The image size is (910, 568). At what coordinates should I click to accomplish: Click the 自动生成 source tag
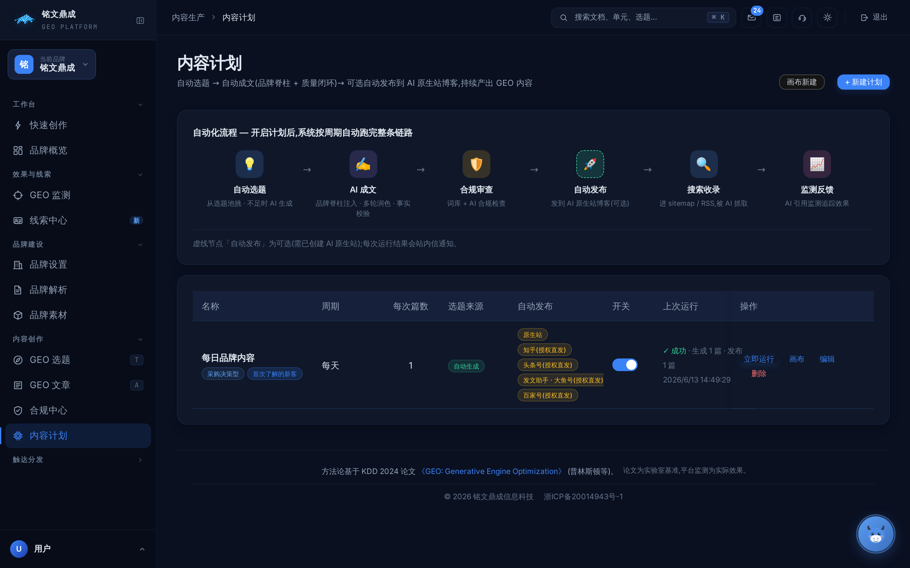coord(466,366)
